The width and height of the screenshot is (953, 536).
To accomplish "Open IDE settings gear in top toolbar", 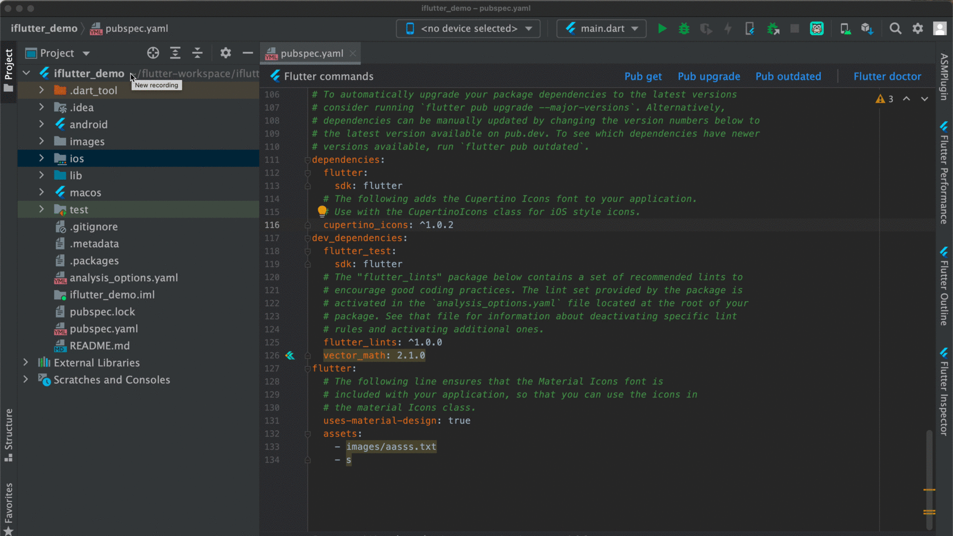I will coord(918,28).
